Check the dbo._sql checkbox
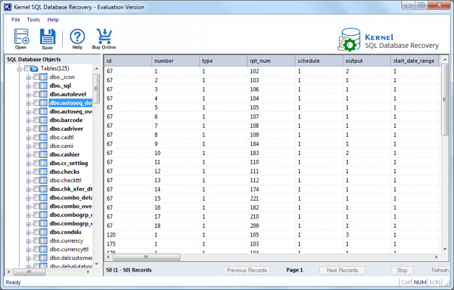 (x=36, y=86)
